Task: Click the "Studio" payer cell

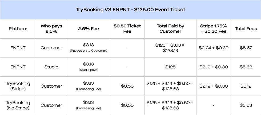Action: [x=51, y=67]
